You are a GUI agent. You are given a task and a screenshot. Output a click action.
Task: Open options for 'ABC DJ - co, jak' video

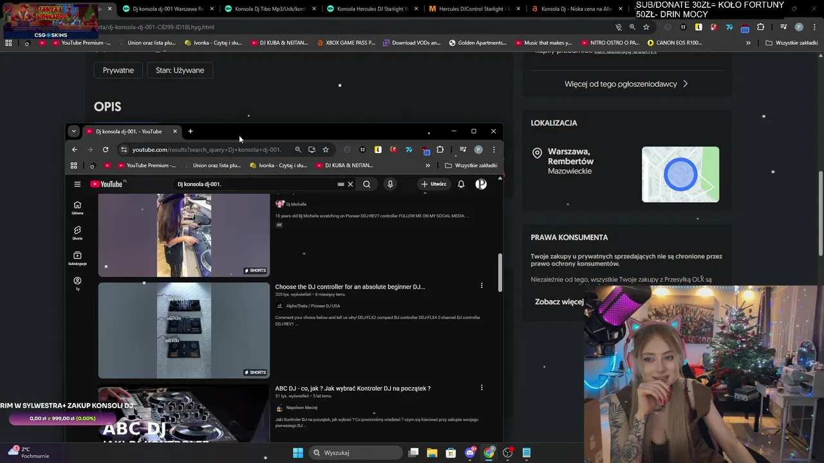(482, 387)
